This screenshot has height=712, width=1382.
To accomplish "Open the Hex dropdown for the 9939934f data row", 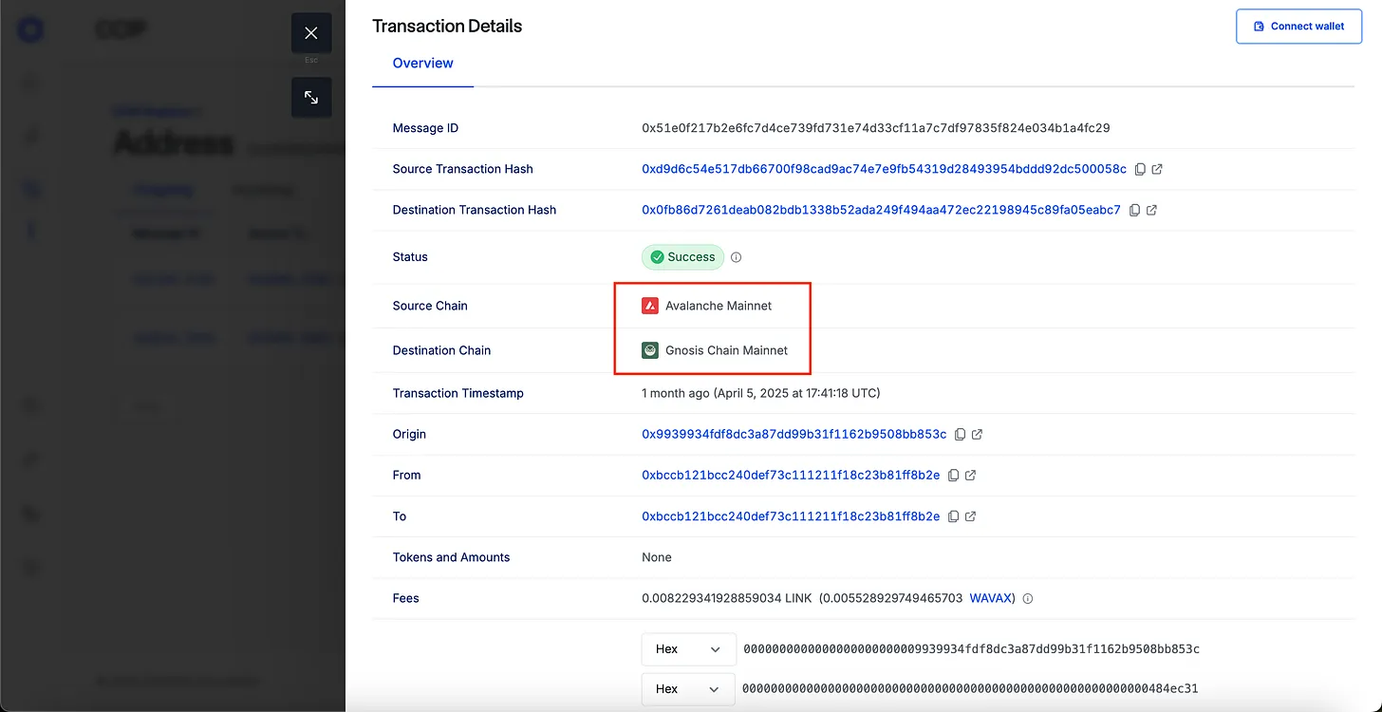I will tap(688, 649).
